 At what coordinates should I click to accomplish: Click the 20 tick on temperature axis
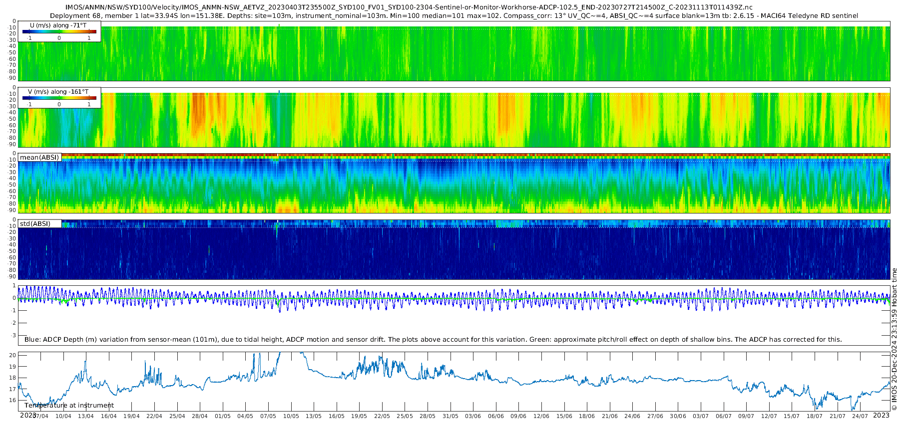(x=13, y=355)
